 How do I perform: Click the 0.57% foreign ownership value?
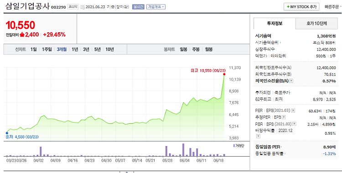point(329,81)
